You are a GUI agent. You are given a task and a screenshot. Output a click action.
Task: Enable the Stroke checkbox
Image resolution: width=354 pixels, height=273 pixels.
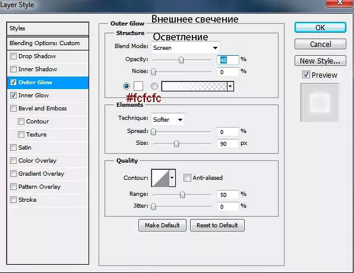[13, 200]
